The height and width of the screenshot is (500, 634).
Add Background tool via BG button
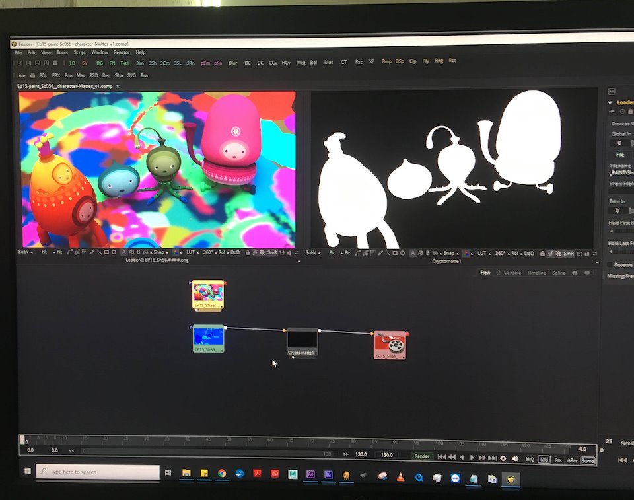[x=100, y=63]
